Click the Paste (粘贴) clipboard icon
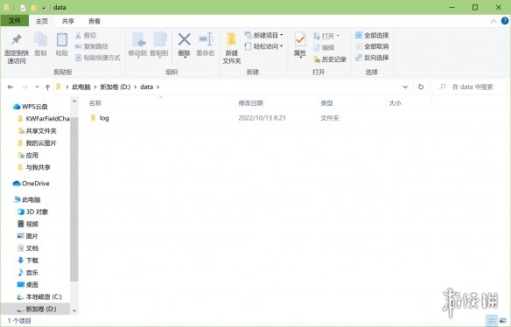The width and height of the screenshot is (511, 327). (x=61, y=40)
